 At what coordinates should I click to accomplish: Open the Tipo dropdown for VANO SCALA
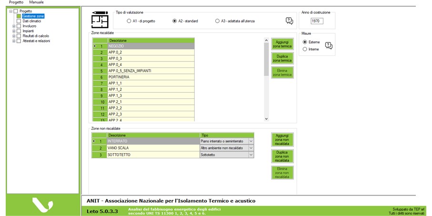pos(251,148)
